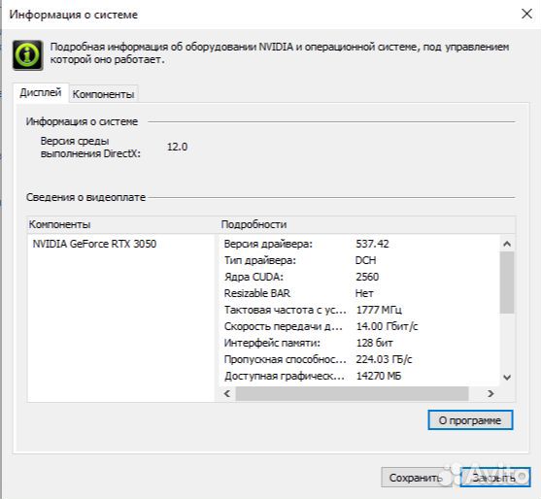The width and height of the screenshot is (541, 499).
Task: Click the 14.00 Гбит/с value
Action: (387, 326)
